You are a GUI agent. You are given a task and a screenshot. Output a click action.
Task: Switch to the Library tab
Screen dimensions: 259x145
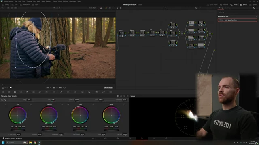click(x=221, y=8)
